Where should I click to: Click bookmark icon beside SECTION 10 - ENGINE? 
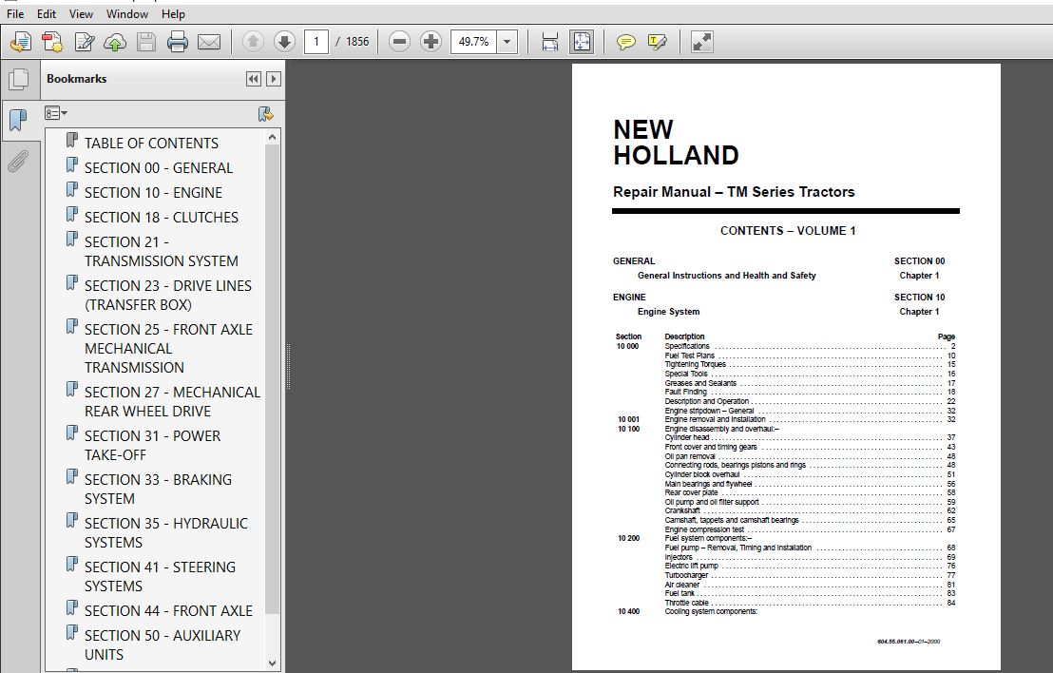tap(72, 190)
